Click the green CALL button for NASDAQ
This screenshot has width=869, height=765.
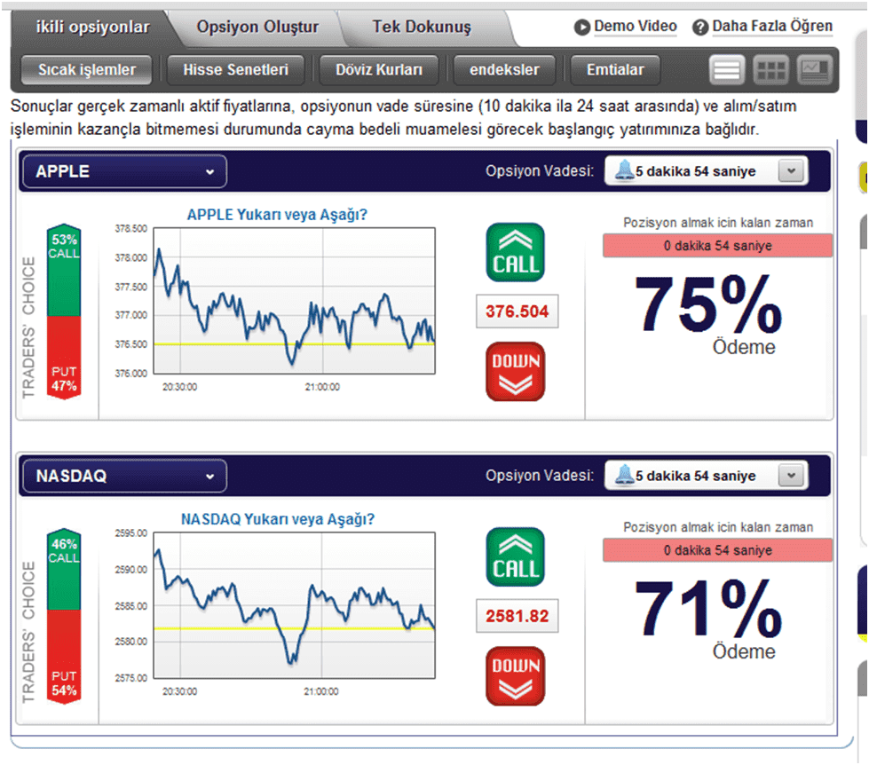(515, 557)
